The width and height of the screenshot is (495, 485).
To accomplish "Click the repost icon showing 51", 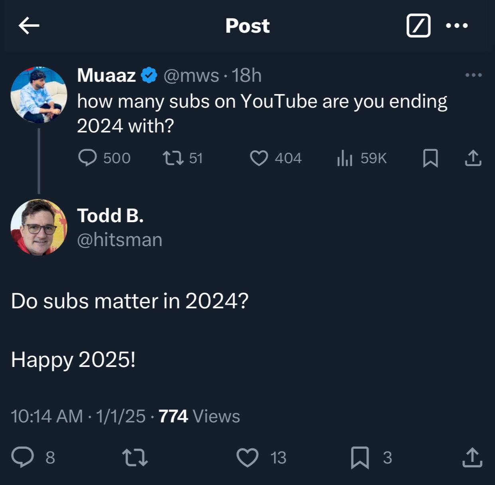I will coord(174,158).
